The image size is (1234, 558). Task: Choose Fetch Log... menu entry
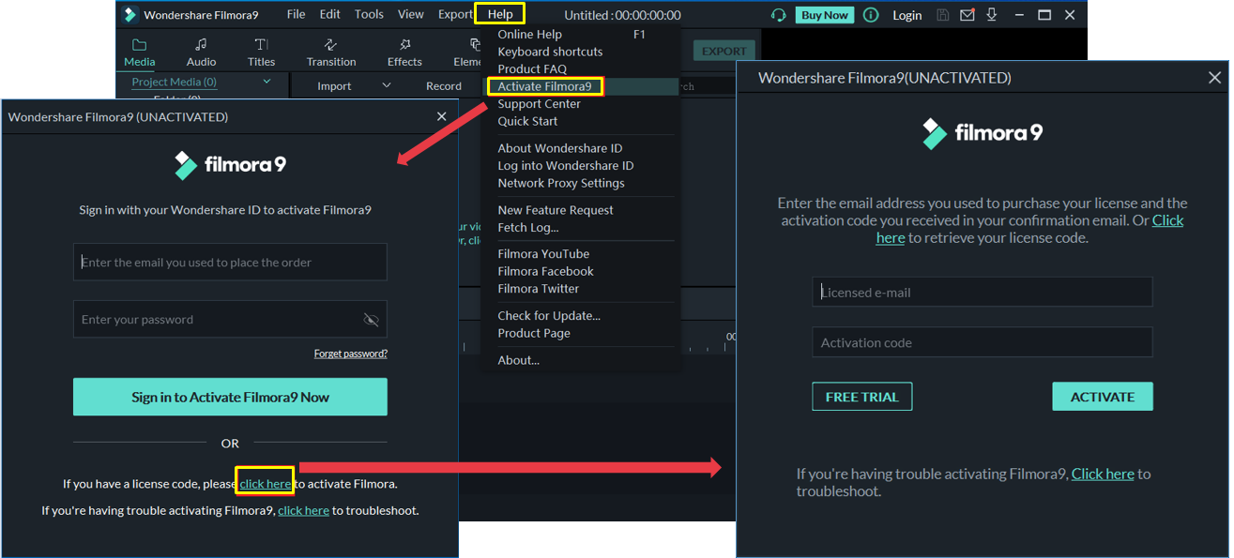527,227
